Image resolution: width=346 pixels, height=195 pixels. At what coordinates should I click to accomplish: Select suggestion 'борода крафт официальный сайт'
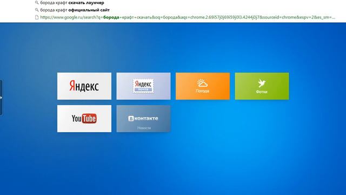(x=75, y=10)
